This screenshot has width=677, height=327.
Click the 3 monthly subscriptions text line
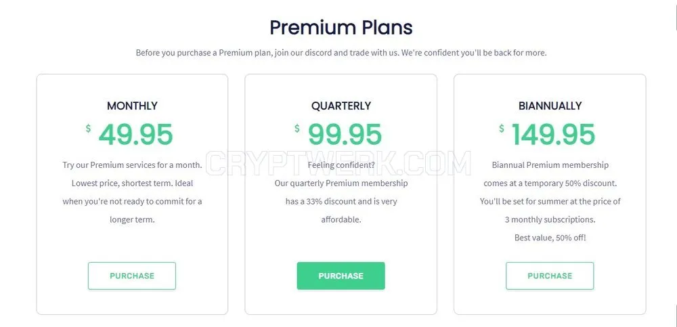coord(550,219)
